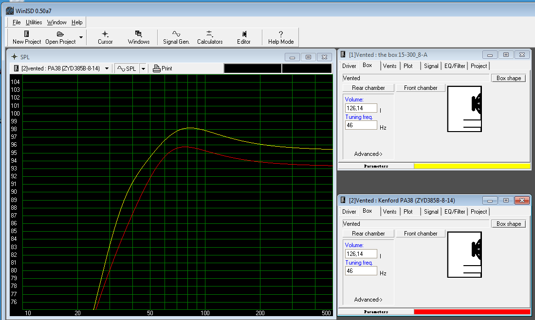Click the red color bar of project [2]
The image size is (535, 320).
pos(472,312)
